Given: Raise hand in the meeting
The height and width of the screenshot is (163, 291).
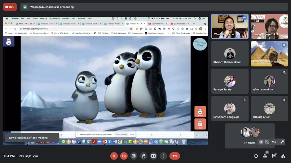Looking at the screenshot, I should tap(143, 156).
